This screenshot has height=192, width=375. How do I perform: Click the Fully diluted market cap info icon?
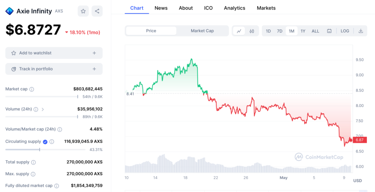[x=56, y=186]
